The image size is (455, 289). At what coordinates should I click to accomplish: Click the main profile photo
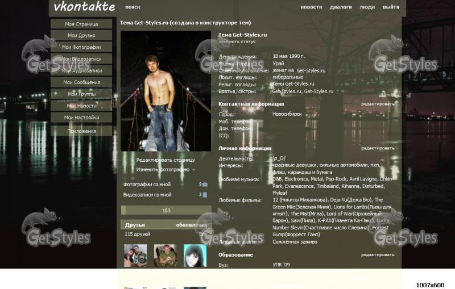[166, 91]
